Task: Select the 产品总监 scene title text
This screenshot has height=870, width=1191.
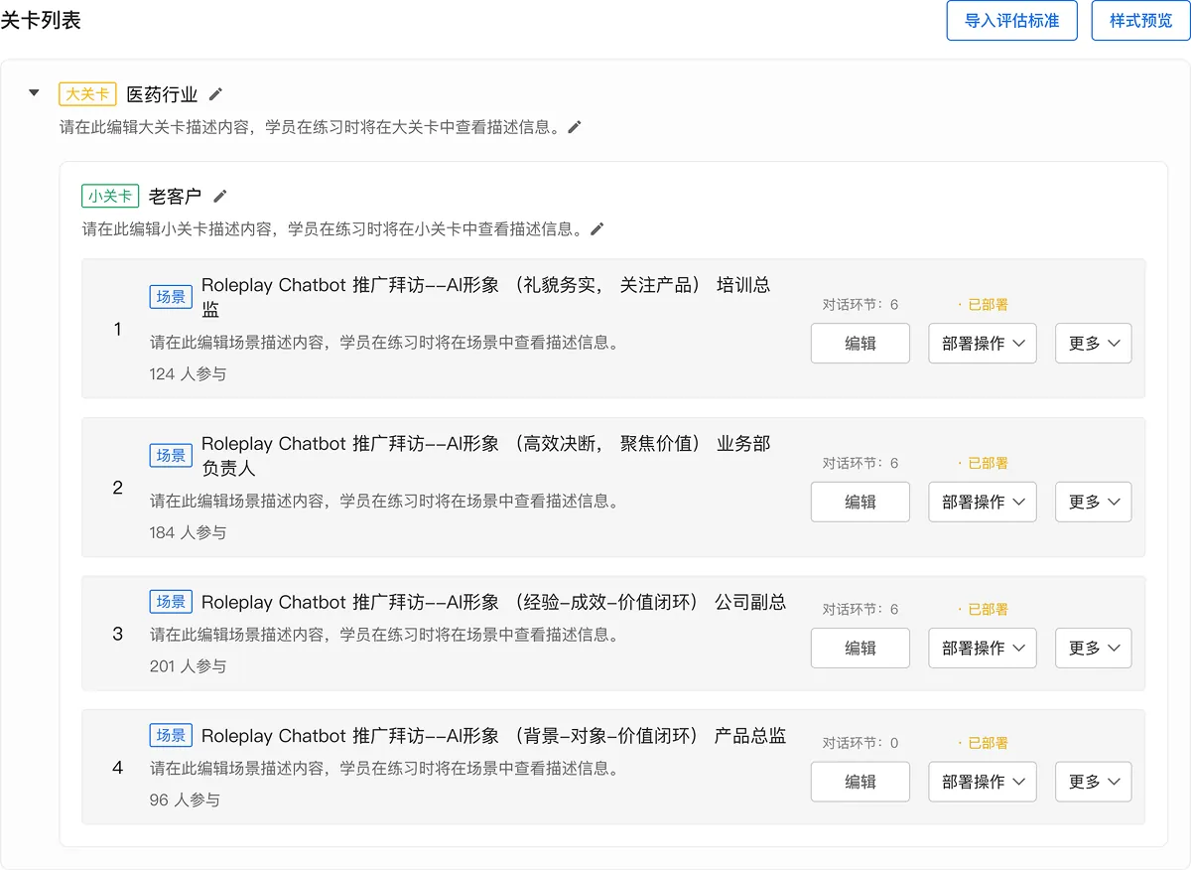Action: [x=493, y=736]
